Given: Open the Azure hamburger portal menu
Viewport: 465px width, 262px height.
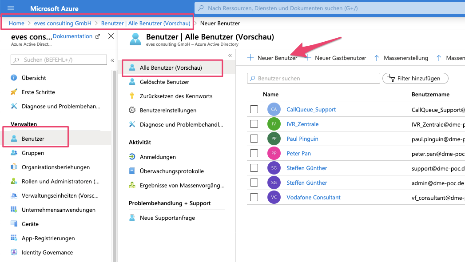Looking at the screenshot, I should pos(11,8).
